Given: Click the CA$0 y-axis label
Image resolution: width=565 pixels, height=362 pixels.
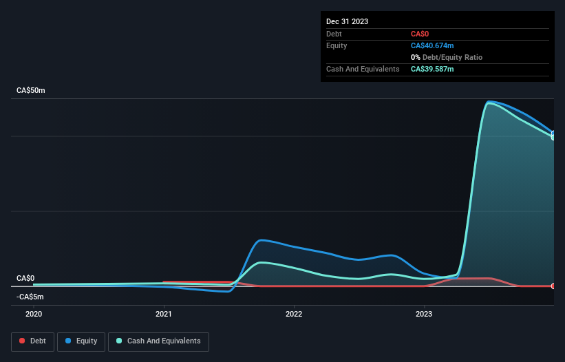Looking at the screenshot, I should click(x=25, y=279).
